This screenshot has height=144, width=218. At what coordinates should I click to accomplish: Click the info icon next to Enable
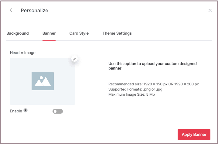click(x=26, y=111)
